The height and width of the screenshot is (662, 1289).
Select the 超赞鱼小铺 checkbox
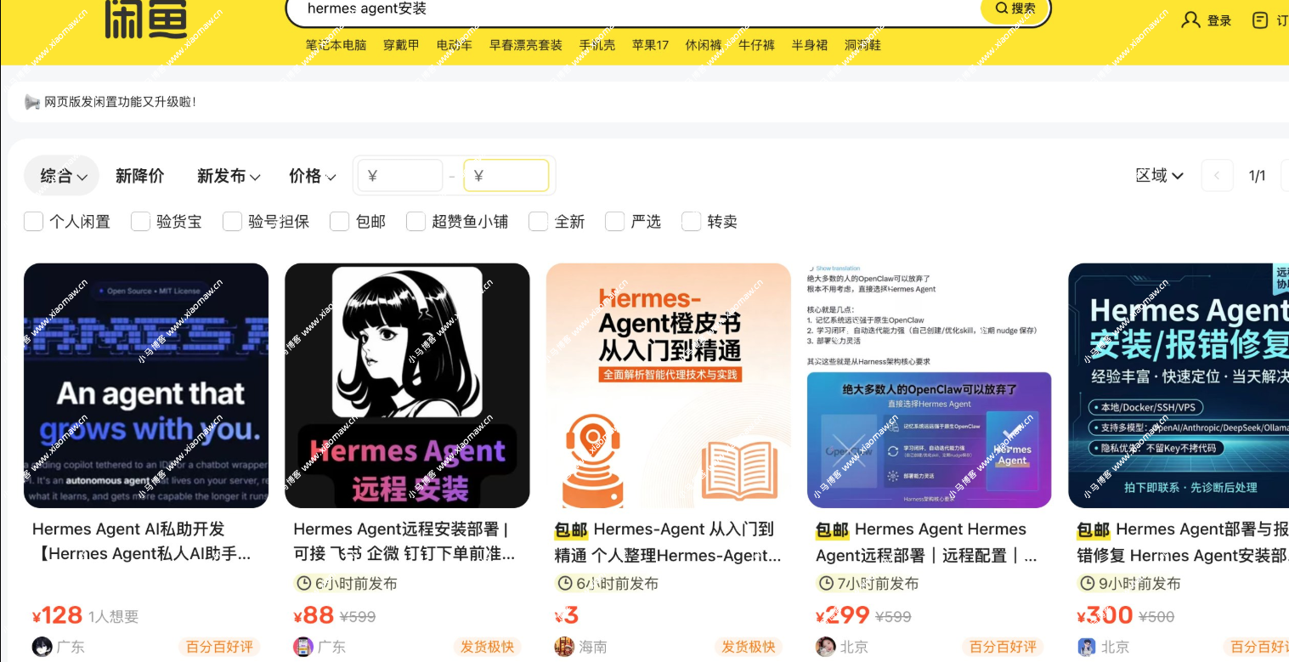click(x=416, y=222)
